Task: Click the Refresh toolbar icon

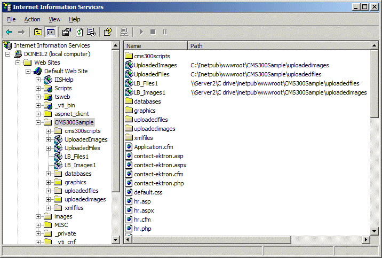Action: coord(78,32)
